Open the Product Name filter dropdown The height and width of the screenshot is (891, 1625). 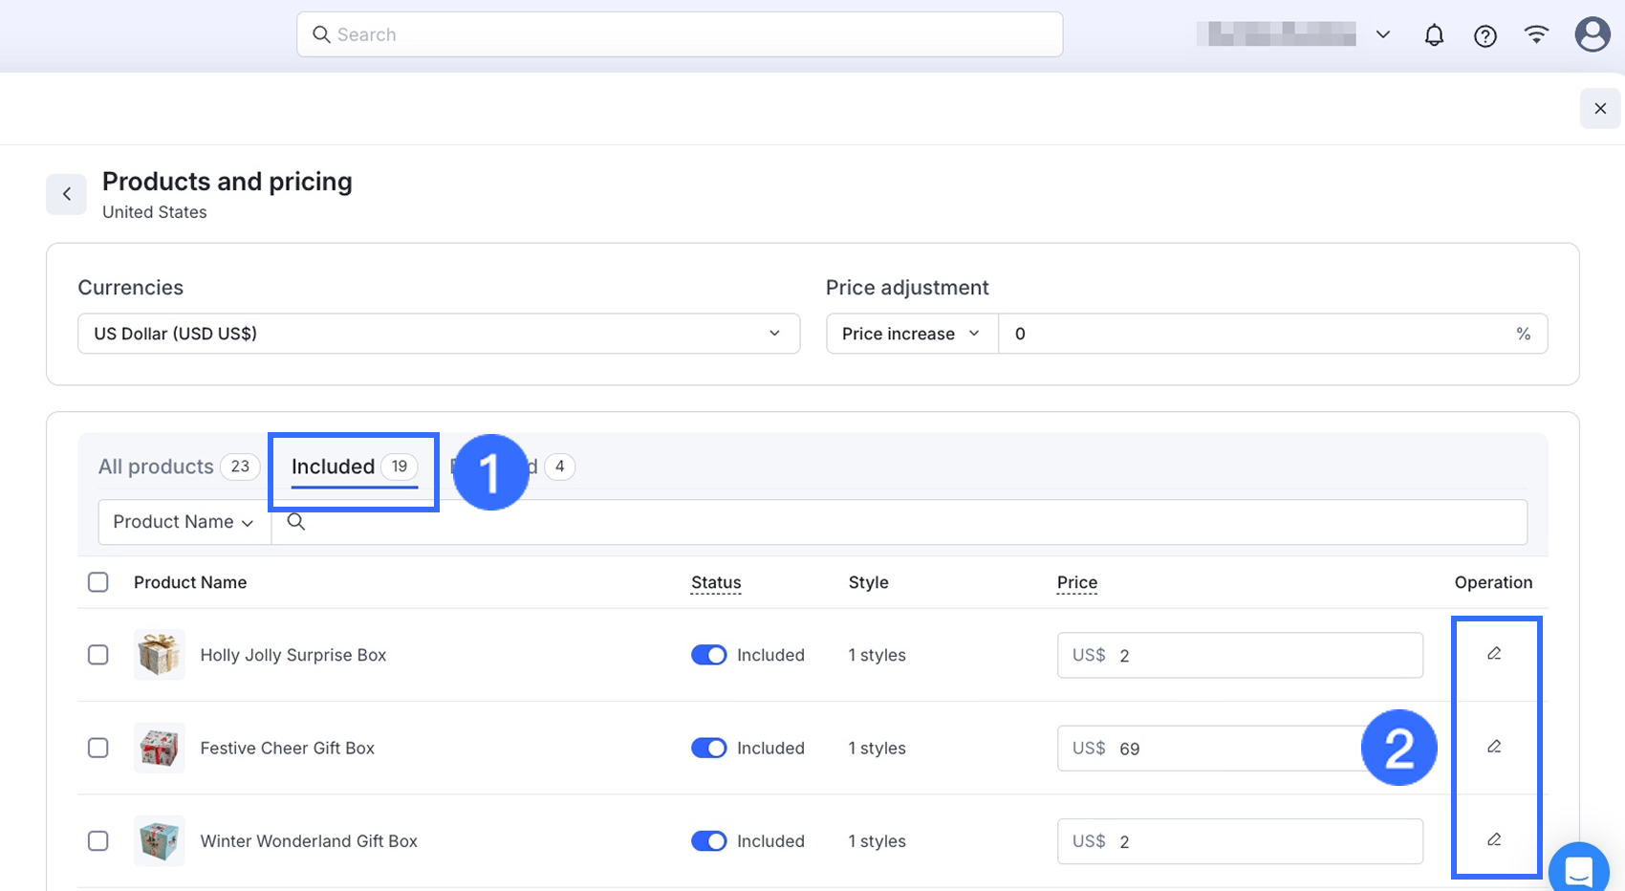coord(184,522)
